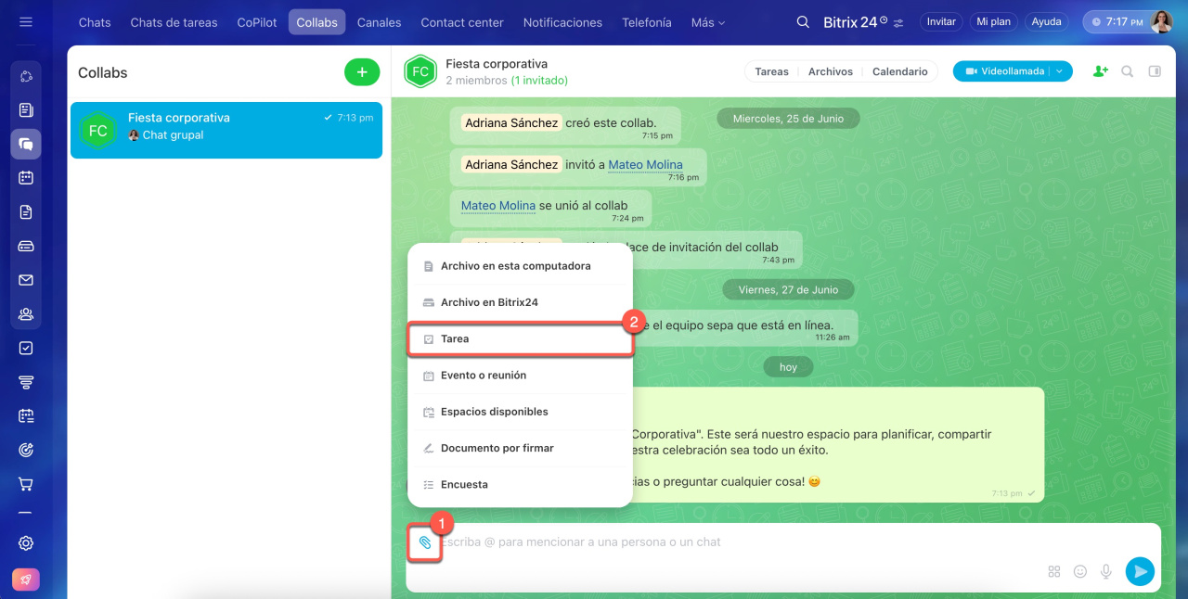The width and height of the screenshot is (1188, 599).
Task: Click the microphone voice message icon
Action: [1105, 571]
